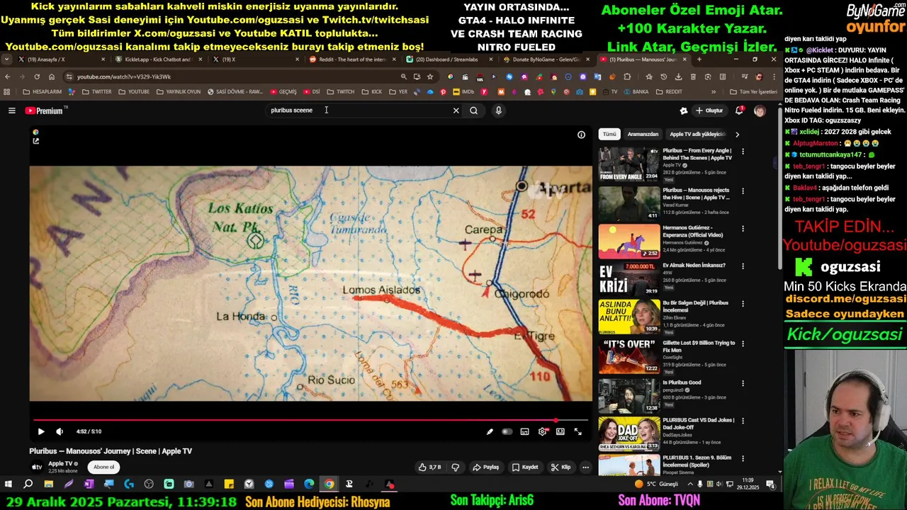
Task: Mute the video with the speaker icon
Action: (60, 431)
